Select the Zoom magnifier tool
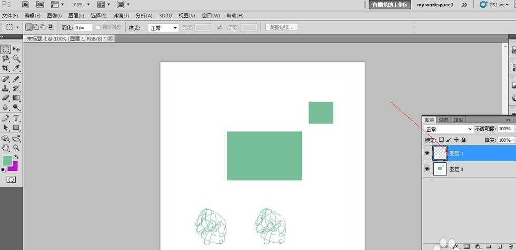 [x=16, y=148]
